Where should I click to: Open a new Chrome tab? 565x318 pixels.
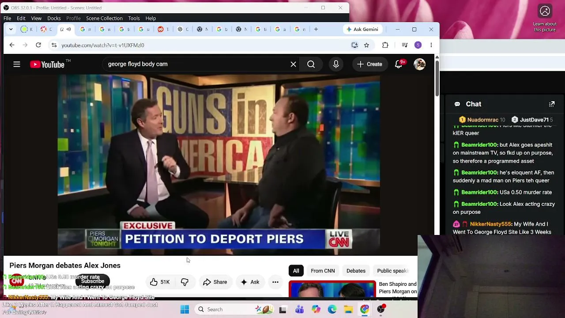click(316, 30)
